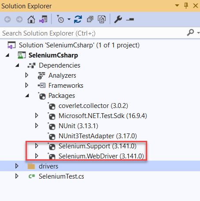The image size is (200, 201).
Task: Sync with Active Document using blue arrows
Action: [x=78, y=19]
